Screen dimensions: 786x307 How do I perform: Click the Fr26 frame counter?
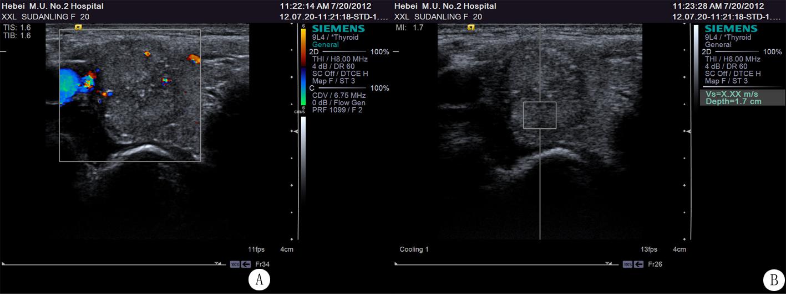(x=655, y=264)
